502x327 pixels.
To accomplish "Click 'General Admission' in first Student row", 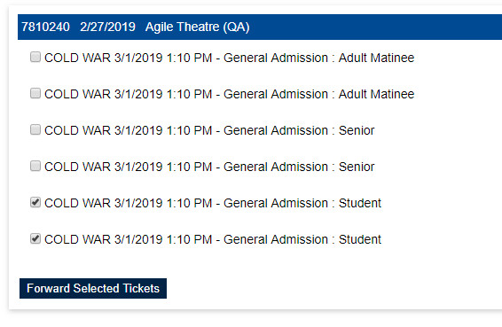I will click(276, 203).
